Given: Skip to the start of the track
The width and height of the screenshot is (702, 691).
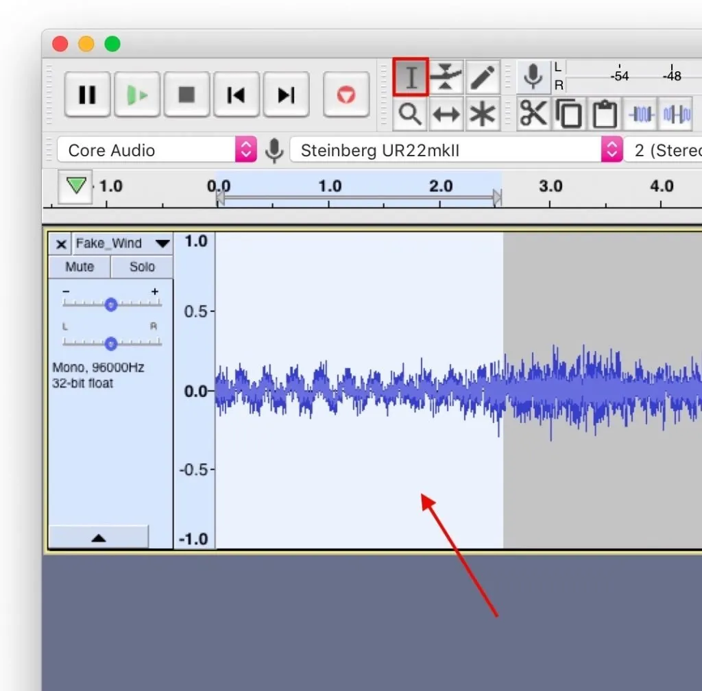Looking at the screenshot, I should pos(237,96).
